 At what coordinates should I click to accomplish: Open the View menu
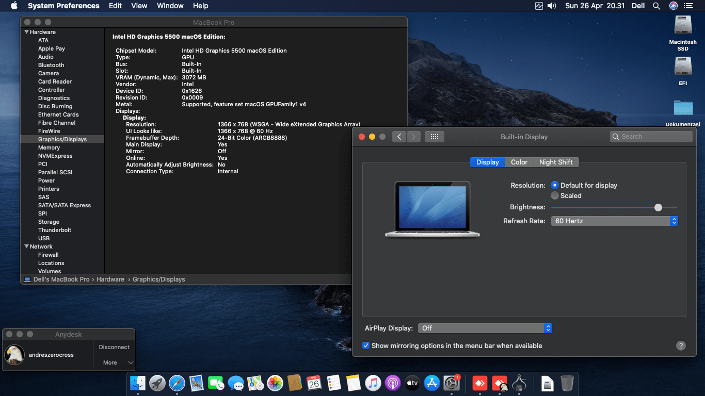tap(139, 6)
